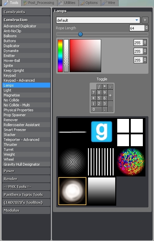Select the Dynamite tool

(26, 51)
